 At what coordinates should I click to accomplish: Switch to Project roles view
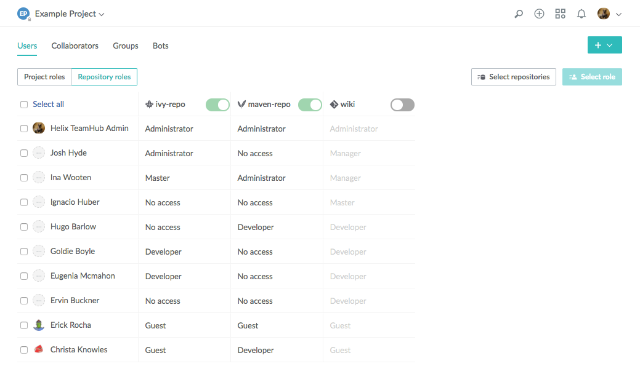44,77
